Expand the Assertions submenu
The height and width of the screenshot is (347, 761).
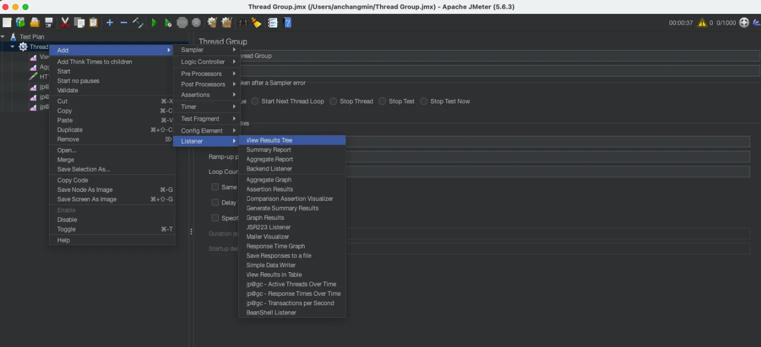207,95
